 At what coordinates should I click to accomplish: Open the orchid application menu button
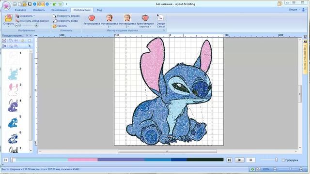[x=6, y=5]
